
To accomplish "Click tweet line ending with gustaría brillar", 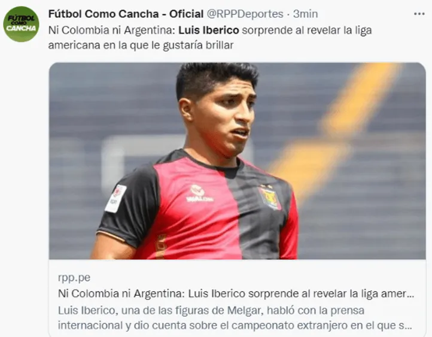I will (141, 45).
